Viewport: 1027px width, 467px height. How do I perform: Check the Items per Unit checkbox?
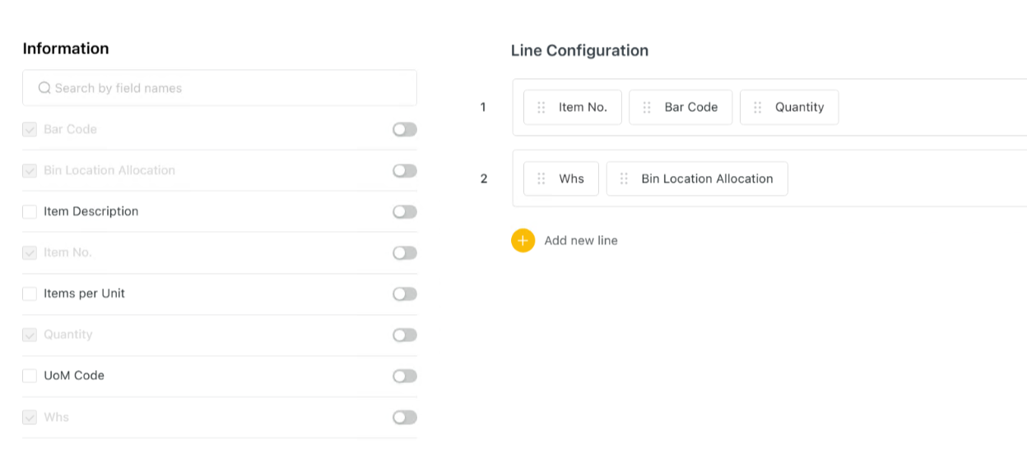pos(30,294)
